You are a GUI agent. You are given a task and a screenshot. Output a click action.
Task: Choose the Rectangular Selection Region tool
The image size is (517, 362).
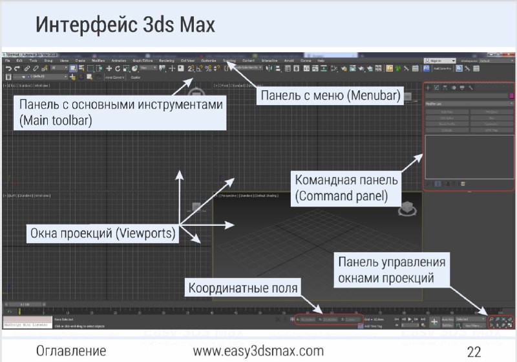(90, 68)
